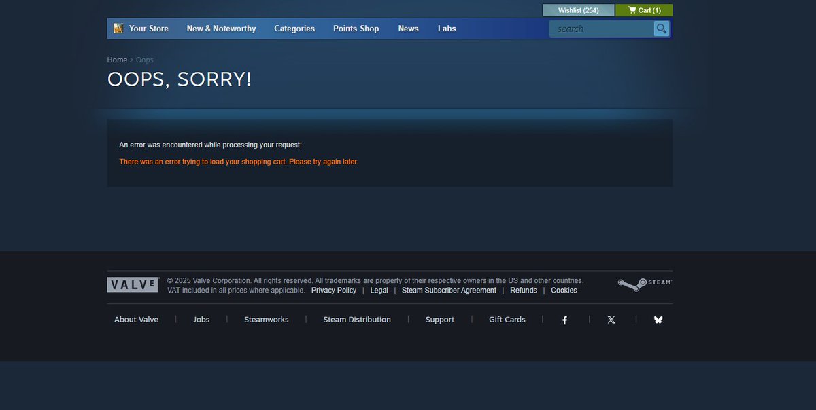
Task: Open the Your Store menu
Action: tap(149, 29)
